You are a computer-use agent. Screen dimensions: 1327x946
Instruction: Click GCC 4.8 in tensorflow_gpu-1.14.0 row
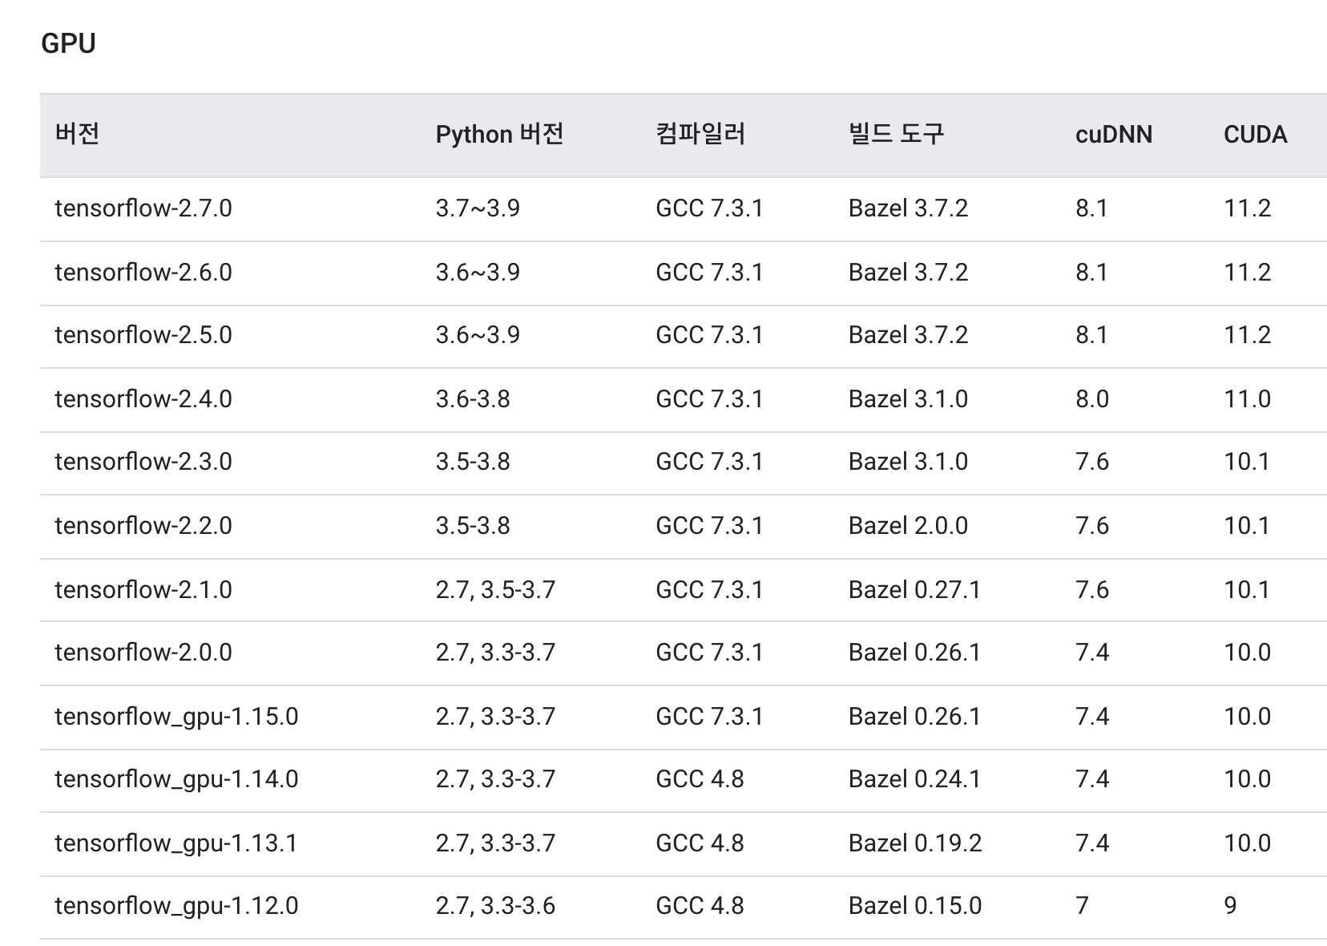click(x=700, y=779)
